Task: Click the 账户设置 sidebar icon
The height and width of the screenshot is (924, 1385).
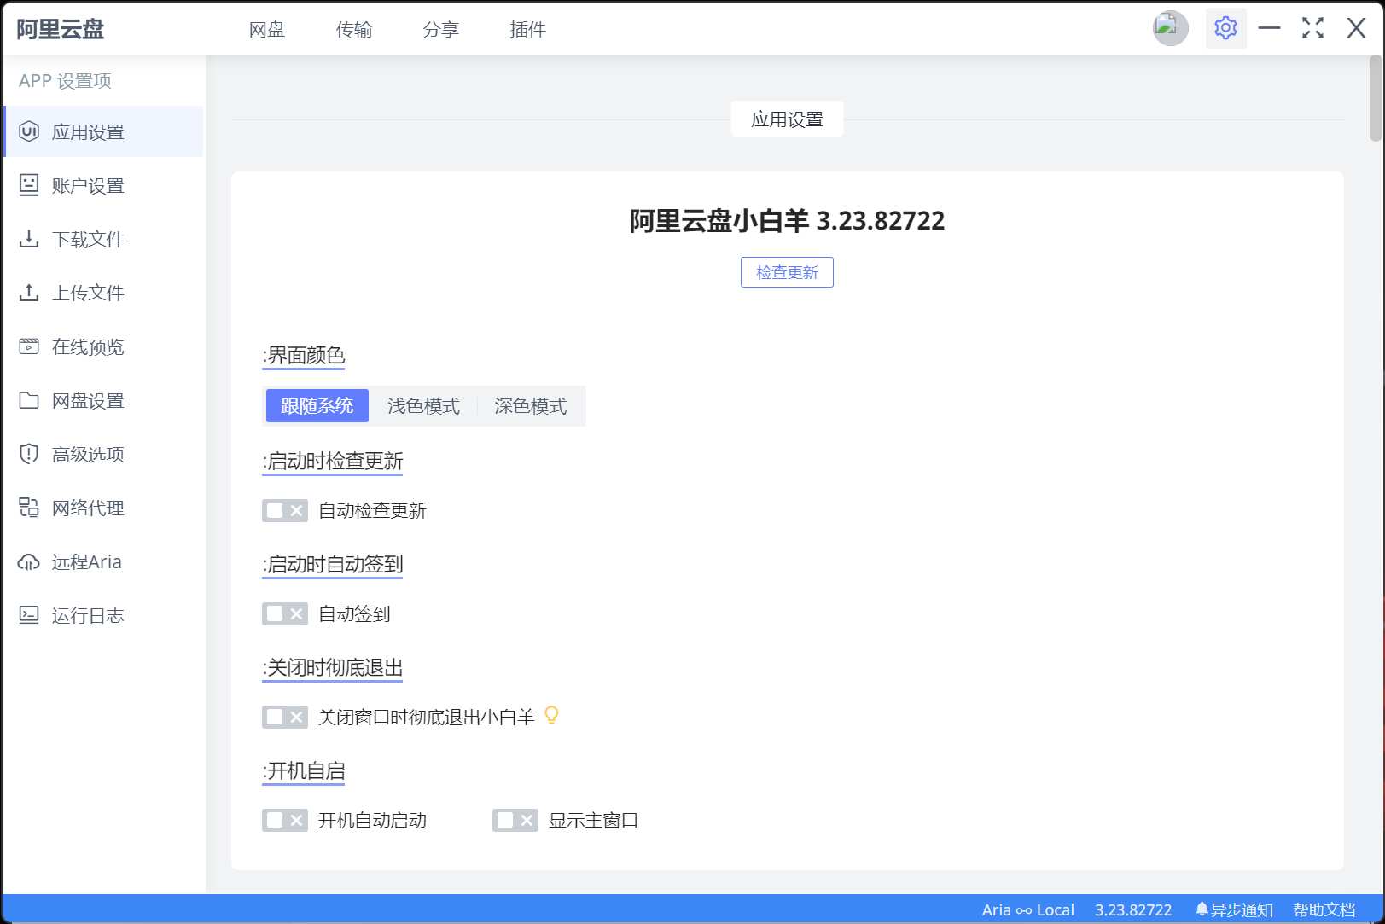Action: (29, 185)
